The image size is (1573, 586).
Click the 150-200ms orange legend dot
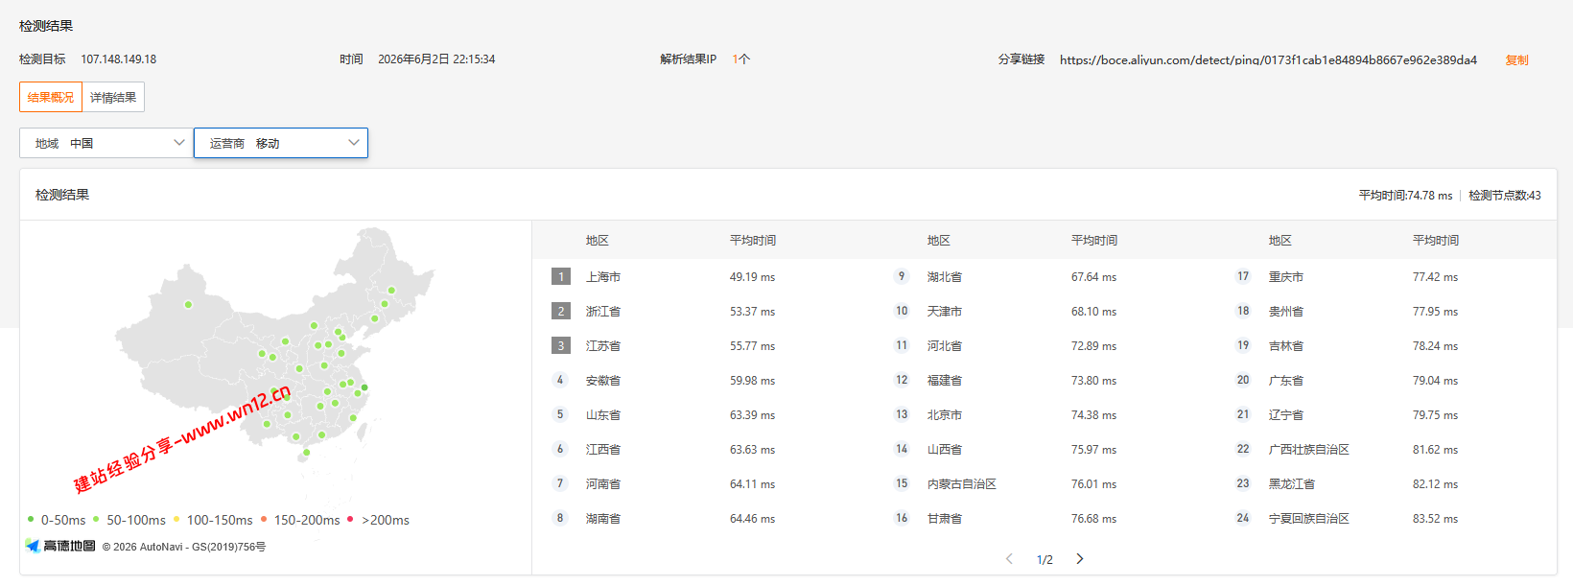point(264,519)
